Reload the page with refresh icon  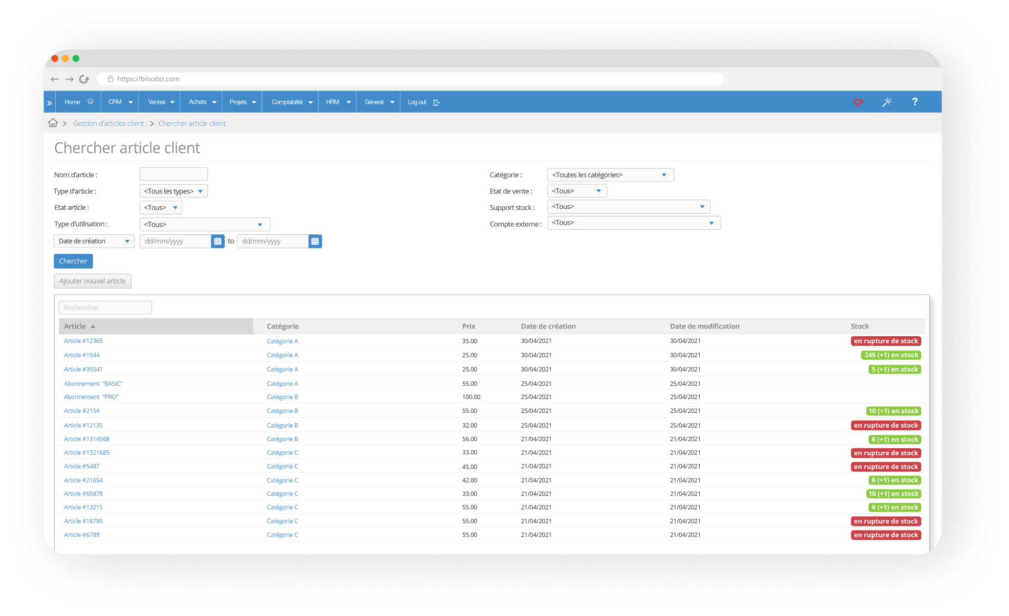tap(84, 79)
